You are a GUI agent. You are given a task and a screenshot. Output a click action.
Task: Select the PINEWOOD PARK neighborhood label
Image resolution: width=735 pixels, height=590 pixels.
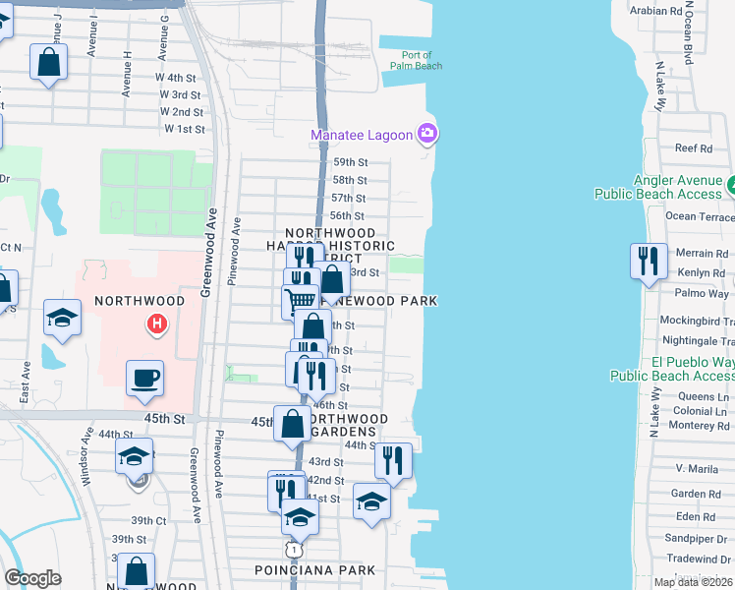pyautogui.click(x=380, y=301)
